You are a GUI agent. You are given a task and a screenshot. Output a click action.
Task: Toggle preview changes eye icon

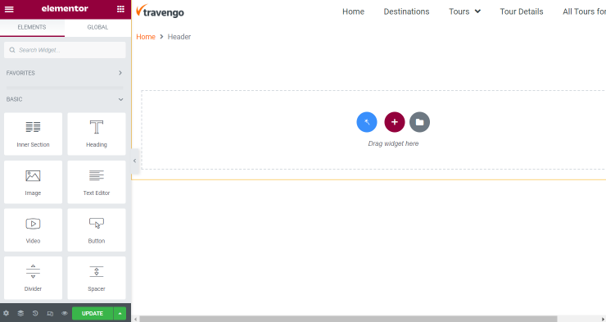pyautogui.click(x=65, y=314)
